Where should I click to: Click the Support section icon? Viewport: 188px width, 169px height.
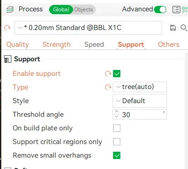pyautogui.click(x=8, y=59)
